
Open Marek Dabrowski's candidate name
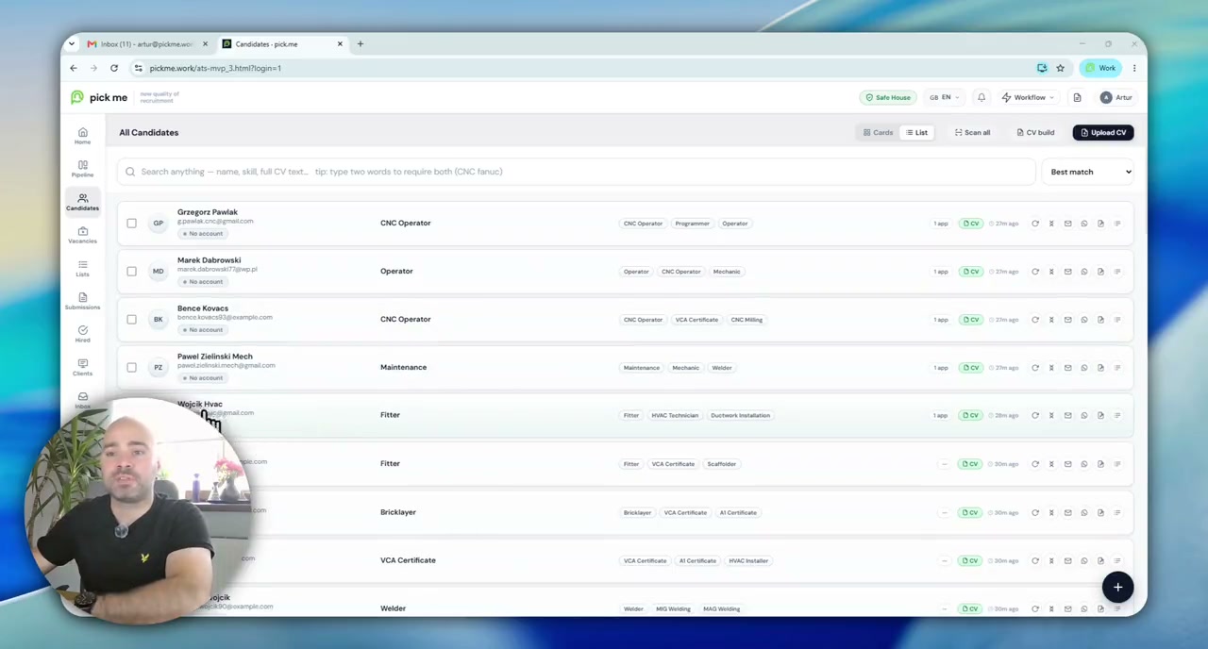pyautogui.click(x=209, y=260)
